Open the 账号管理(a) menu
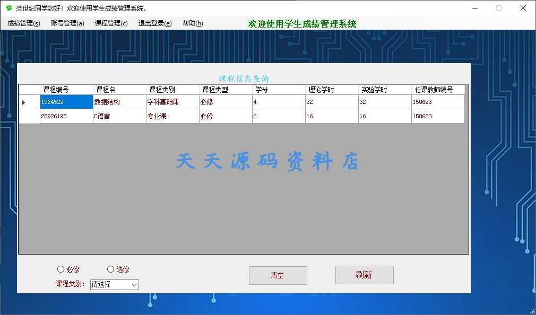536x315 pixels. pos(67,23)
